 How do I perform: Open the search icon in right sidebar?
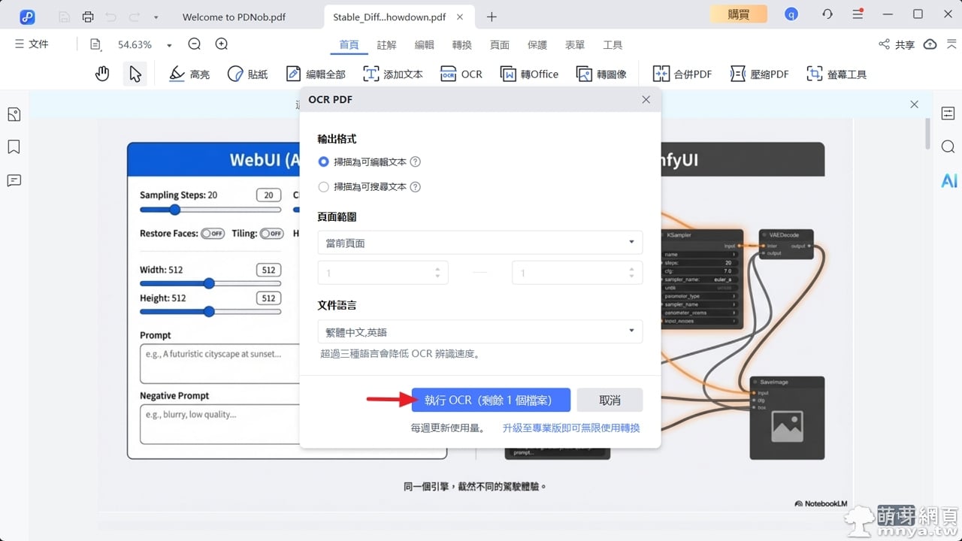948,147
